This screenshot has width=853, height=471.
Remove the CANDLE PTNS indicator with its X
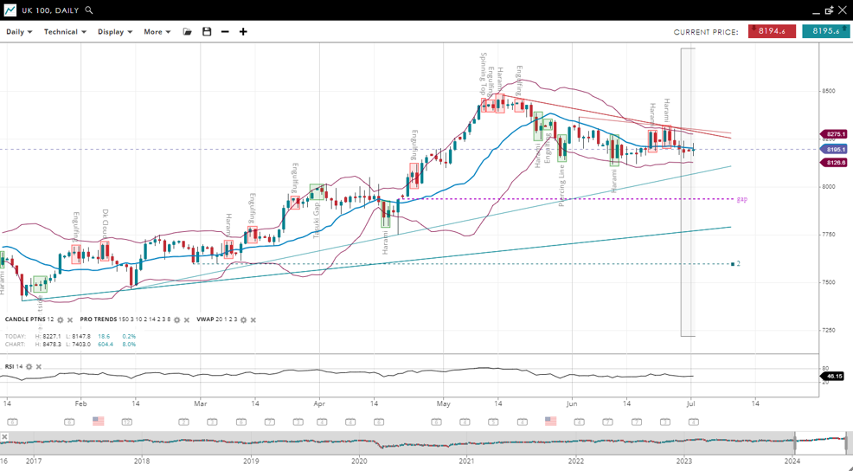(x=71, y=319)
